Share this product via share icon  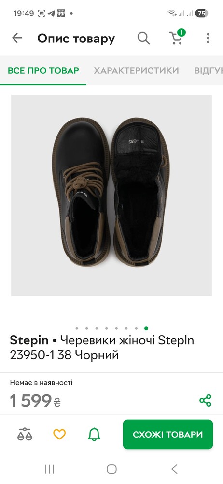206,400
